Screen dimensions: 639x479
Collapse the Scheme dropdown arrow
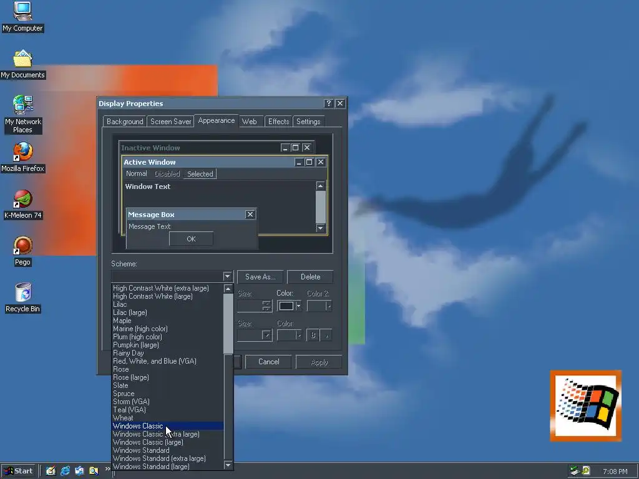(x=227, y=276)
